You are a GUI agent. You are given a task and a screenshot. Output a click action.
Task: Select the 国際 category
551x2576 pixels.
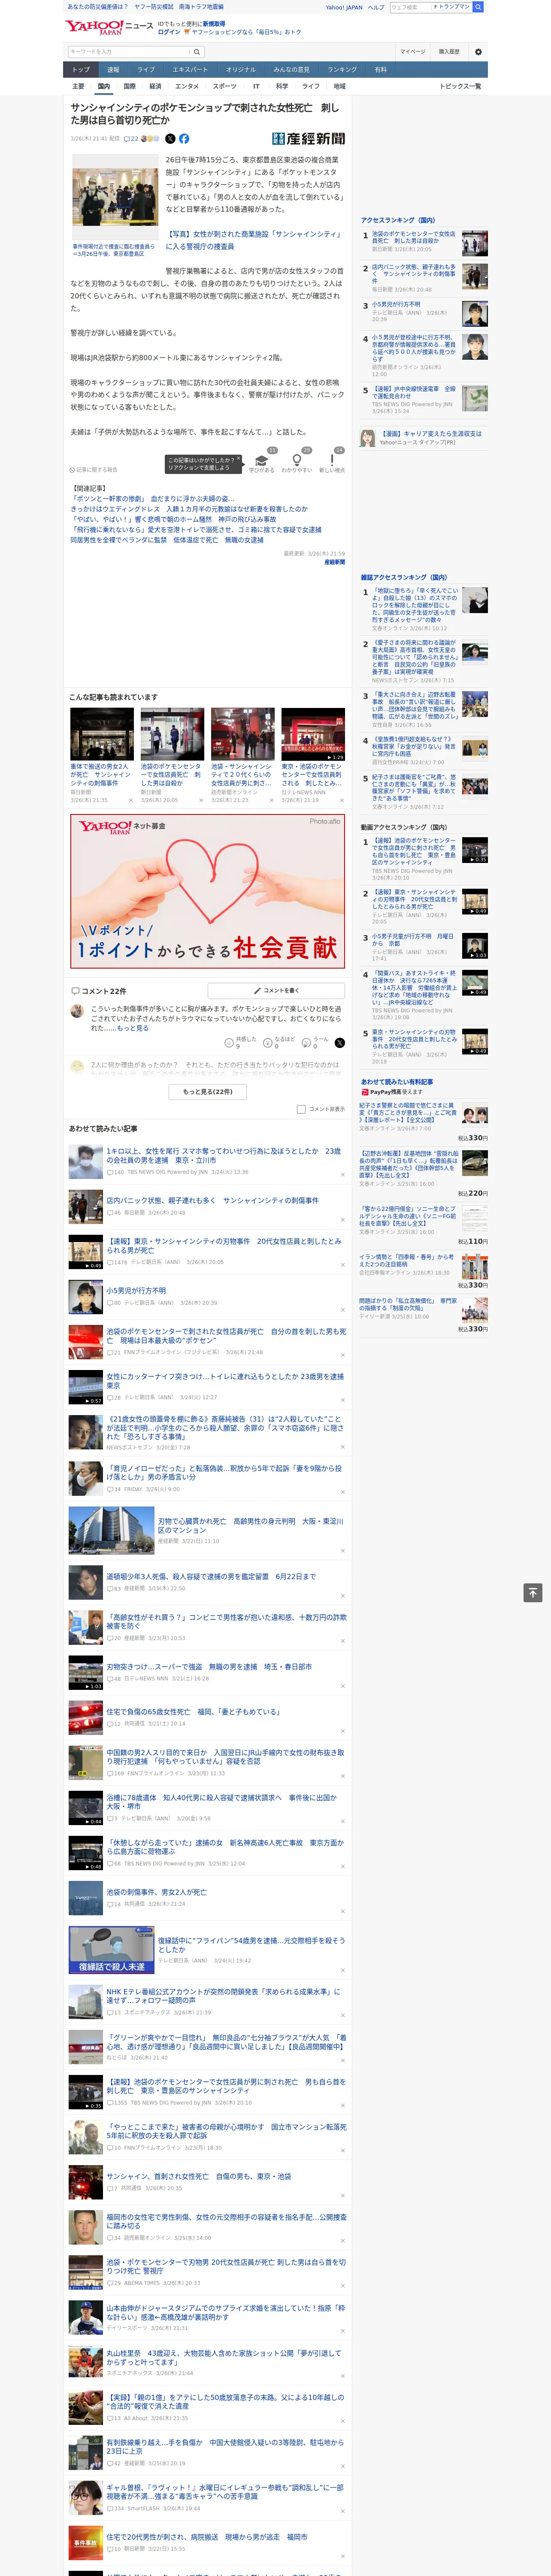tap(129, 87)
